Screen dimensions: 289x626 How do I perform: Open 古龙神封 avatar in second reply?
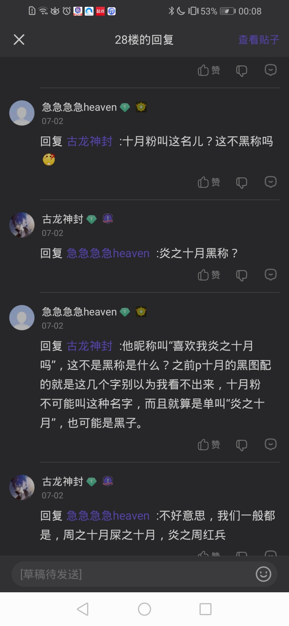click(x=22, y=225)
